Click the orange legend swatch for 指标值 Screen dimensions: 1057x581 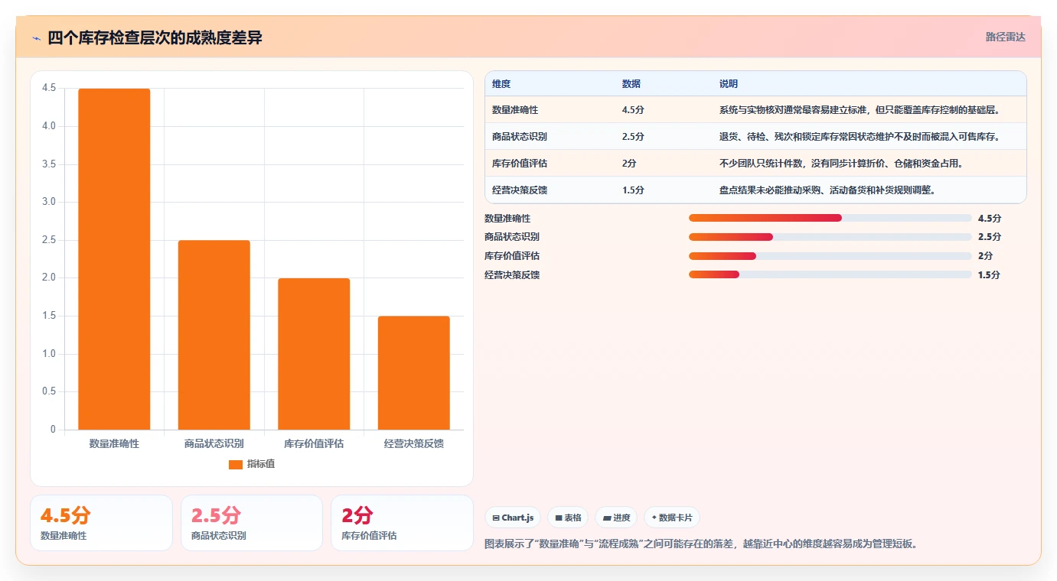tap(236, 464)
